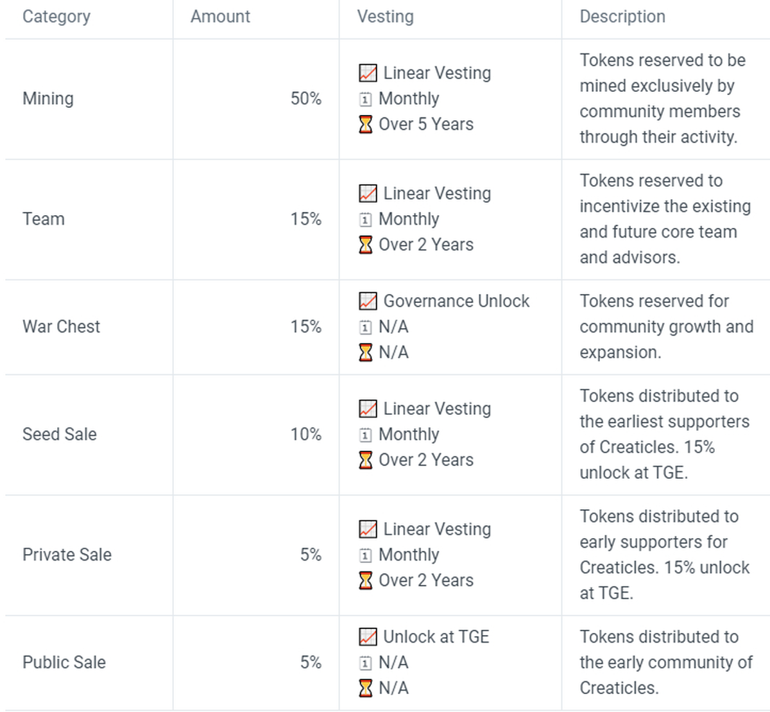Click the 50% amount value
This screenshot has width=770, height=712.
pos(305,99)
